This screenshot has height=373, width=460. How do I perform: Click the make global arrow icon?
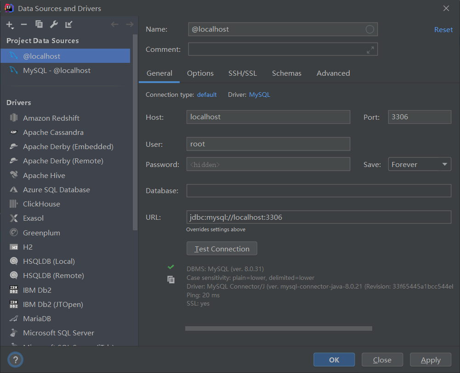click(68, 24)
